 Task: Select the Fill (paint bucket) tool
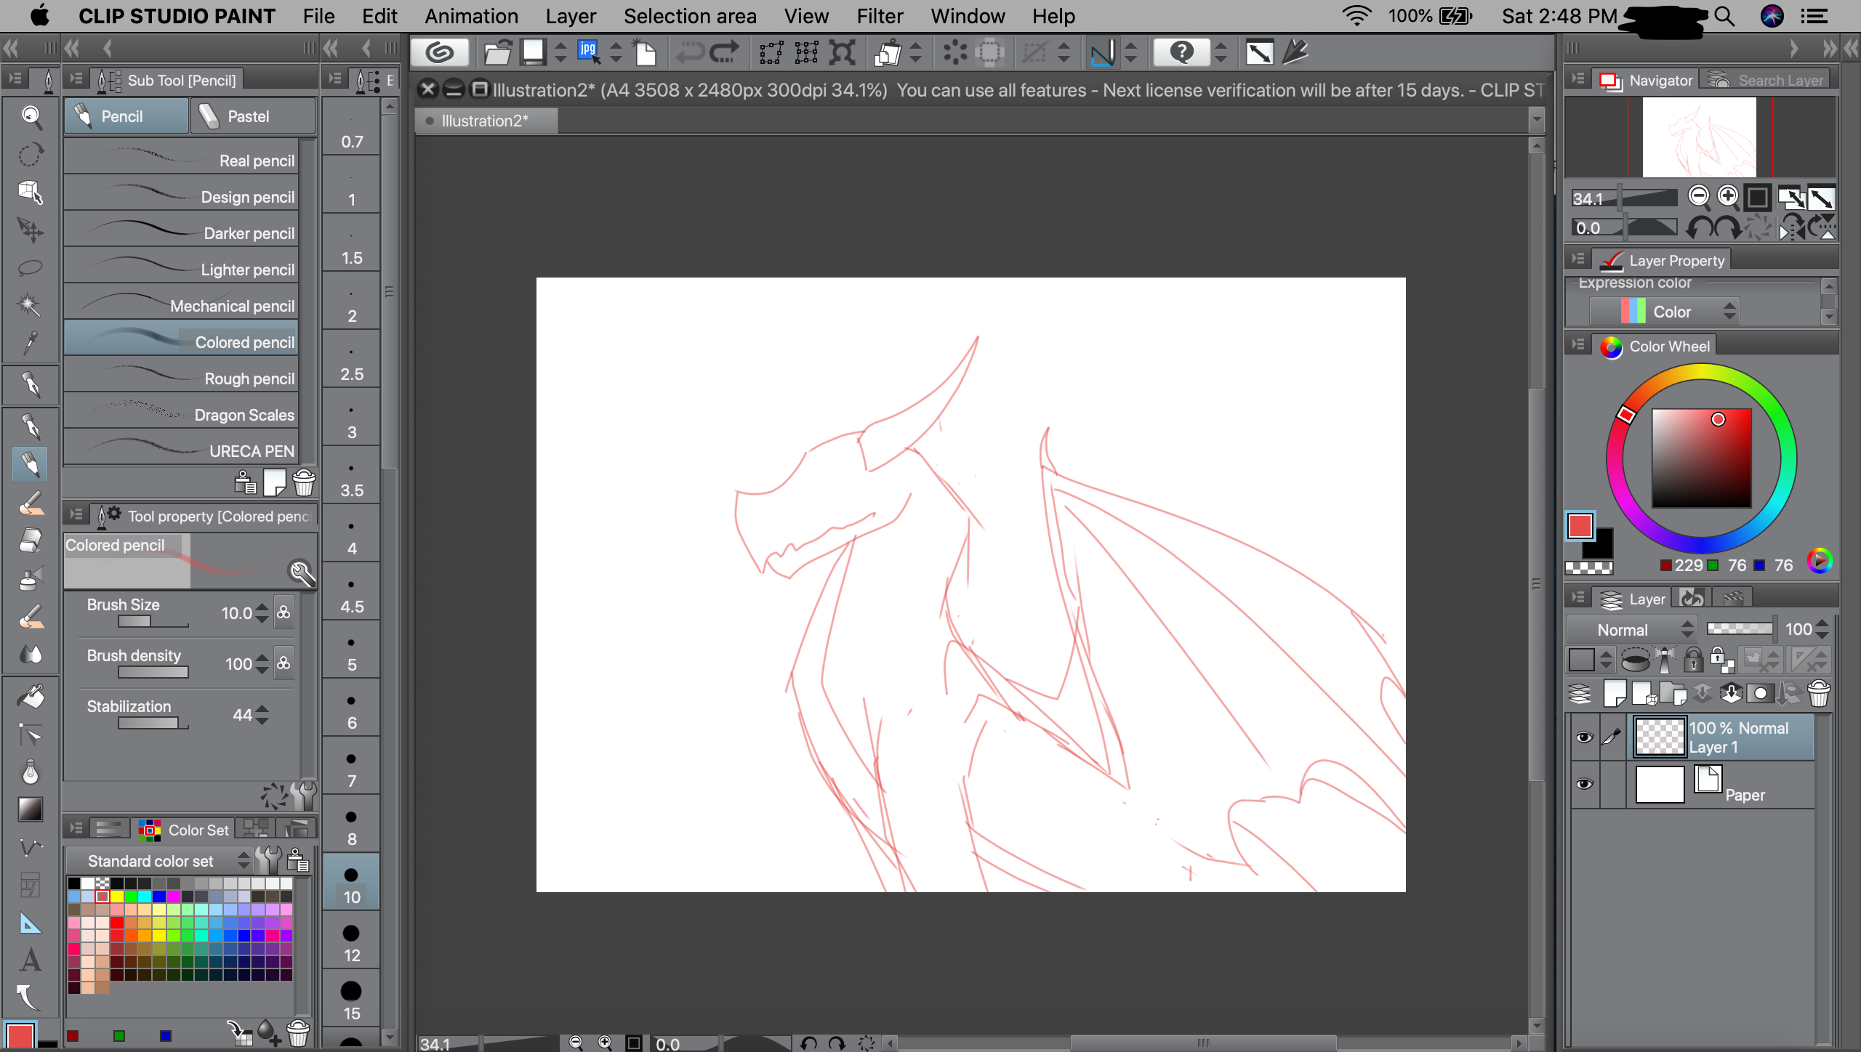pyautogui.click(x=31, y=696)
